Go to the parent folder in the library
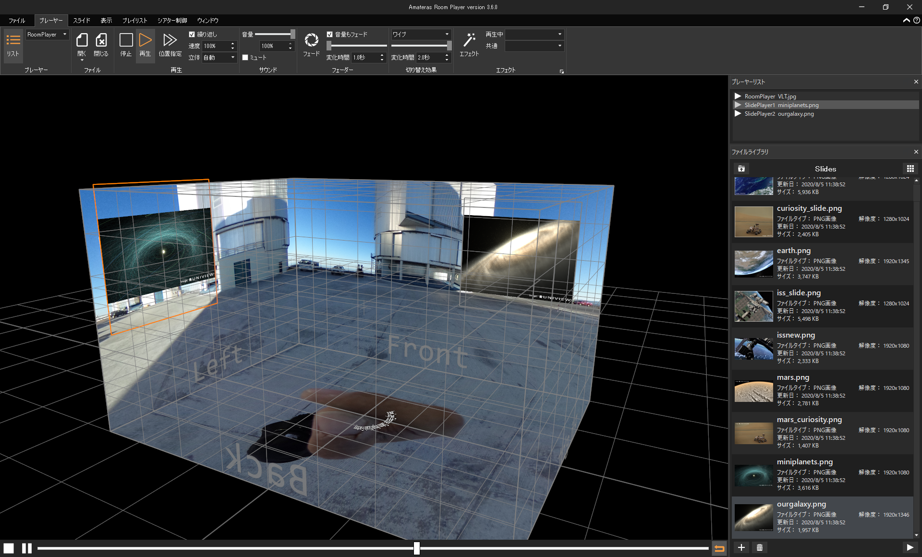922x557 pixels. tap(741, 169)
